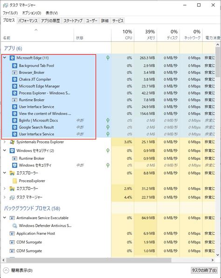Image resolution: width=221 pixels, height=278 pixels.
Task: Click the アプリ (6) group heading
Action: tap(13, 48)
